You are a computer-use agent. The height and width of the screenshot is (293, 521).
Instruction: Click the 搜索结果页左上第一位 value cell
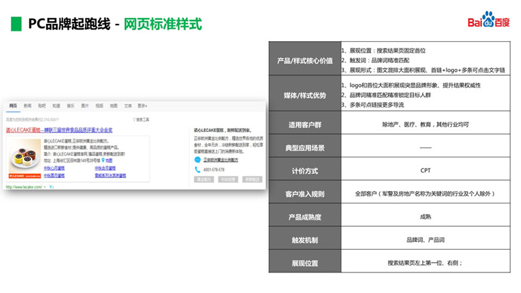click(426, 261)
